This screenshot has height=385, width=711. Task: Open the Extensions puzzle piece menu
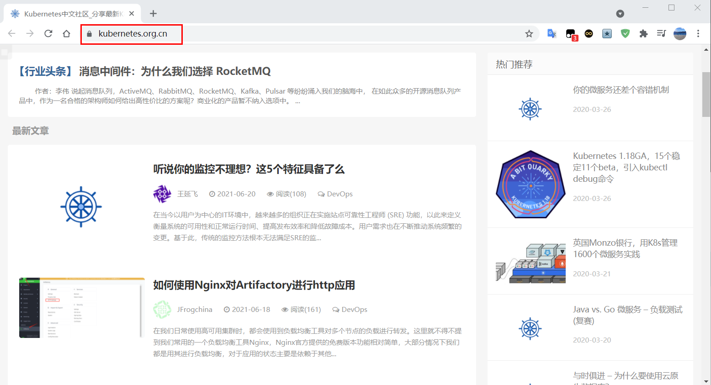(643, 33)
